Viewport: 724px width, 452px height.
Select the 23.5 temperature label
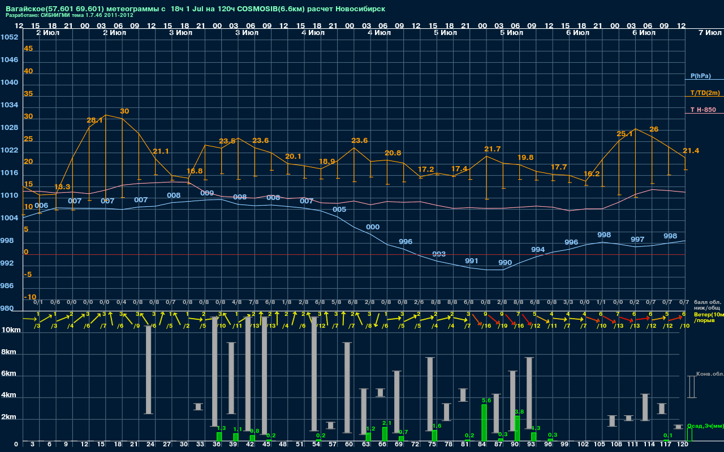(x=227, y=141)
